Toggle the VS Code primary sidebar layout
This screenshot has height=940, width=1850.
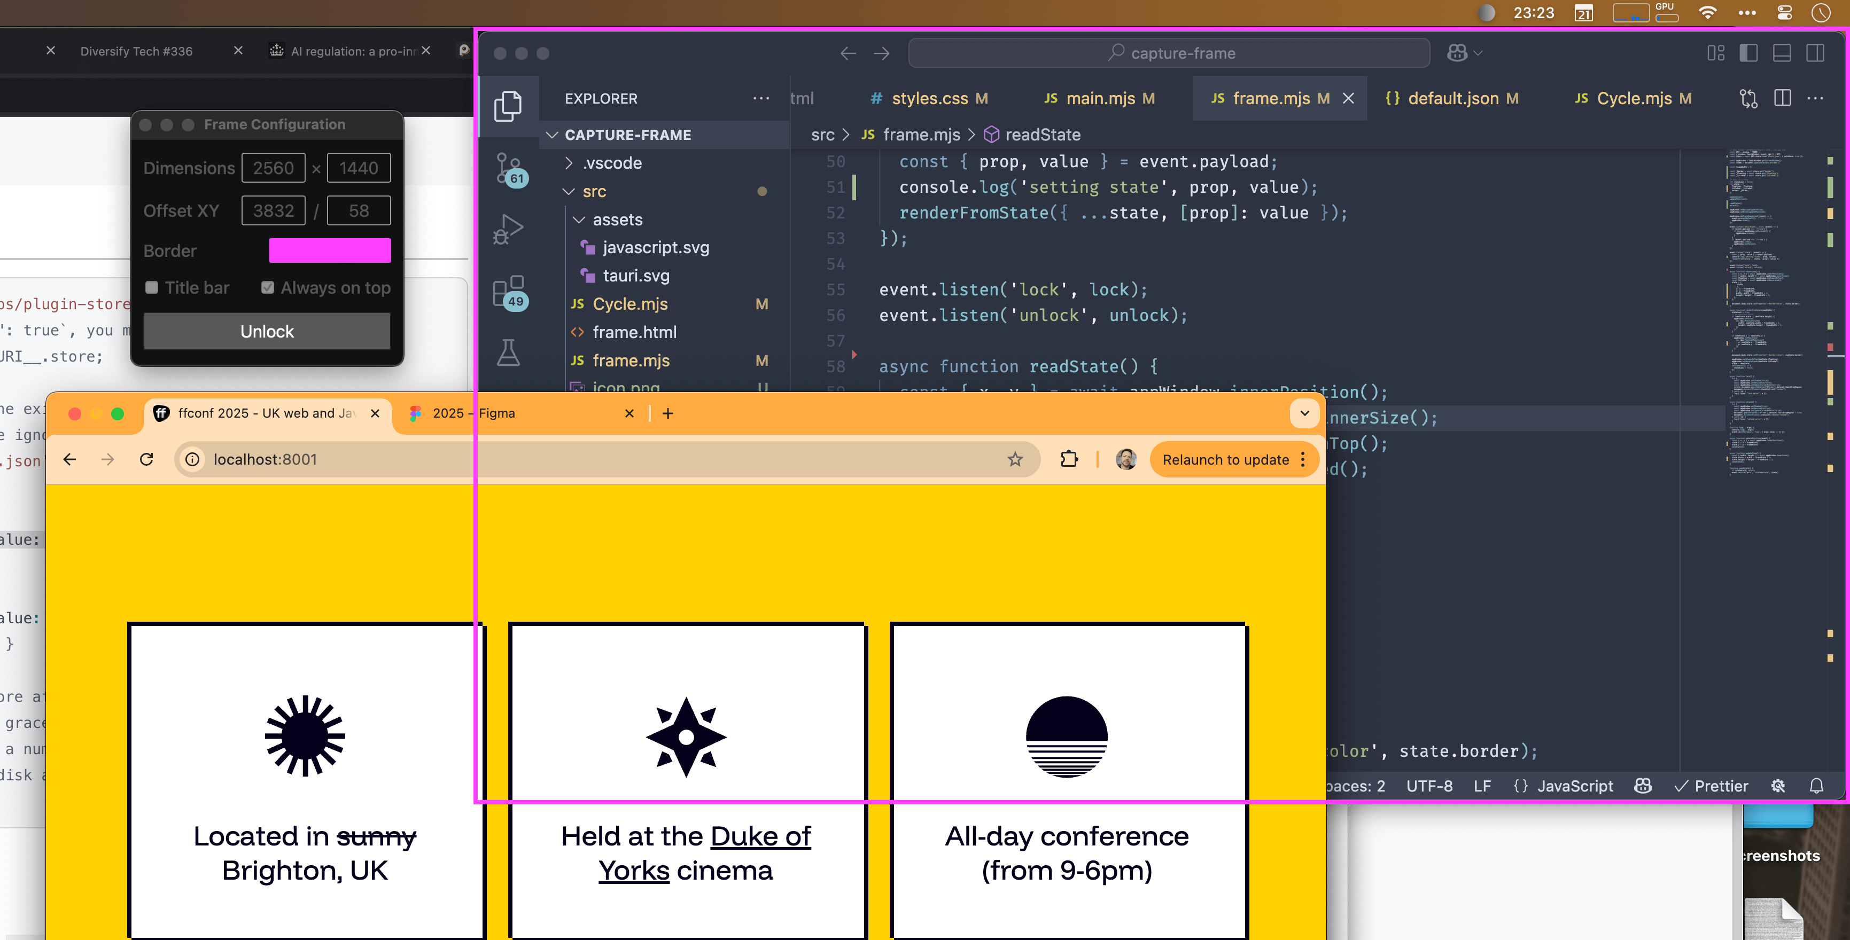[1748, 53]
